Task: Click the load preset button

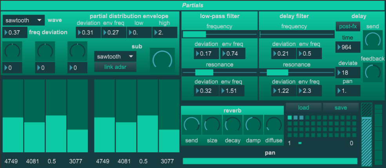Action: [304, 107]
